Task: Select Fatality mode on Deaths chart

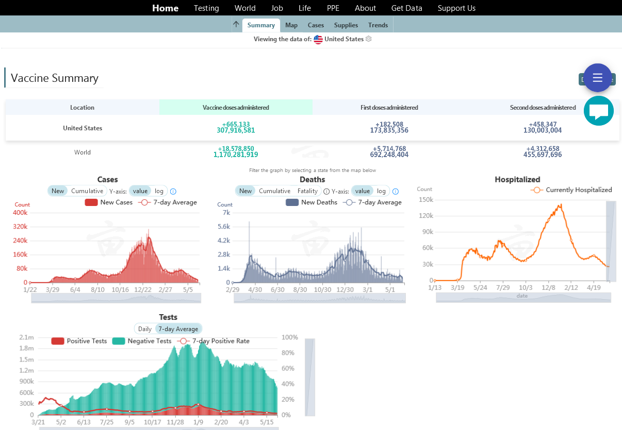Action: 307,191
